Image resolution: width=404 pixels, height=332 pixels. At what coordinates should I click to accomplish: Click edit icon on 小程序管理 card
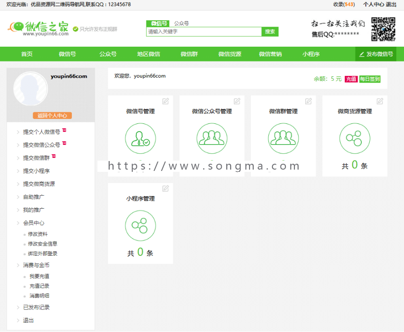coord(165,188)
